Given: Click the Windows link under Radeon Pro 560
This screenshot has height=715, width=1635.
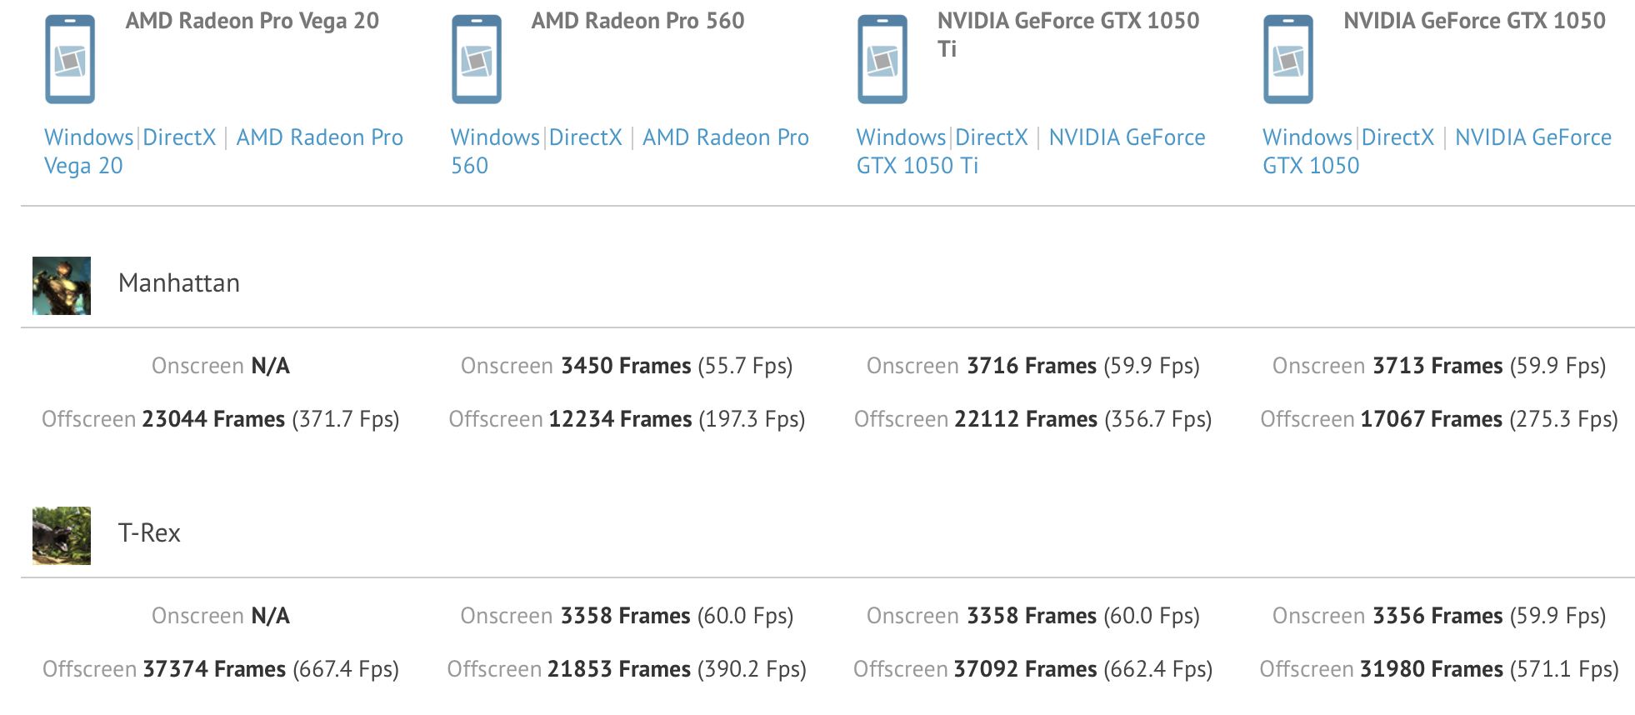Looking at the screenshot, I should pyautogui.click(x=495, y=137).
